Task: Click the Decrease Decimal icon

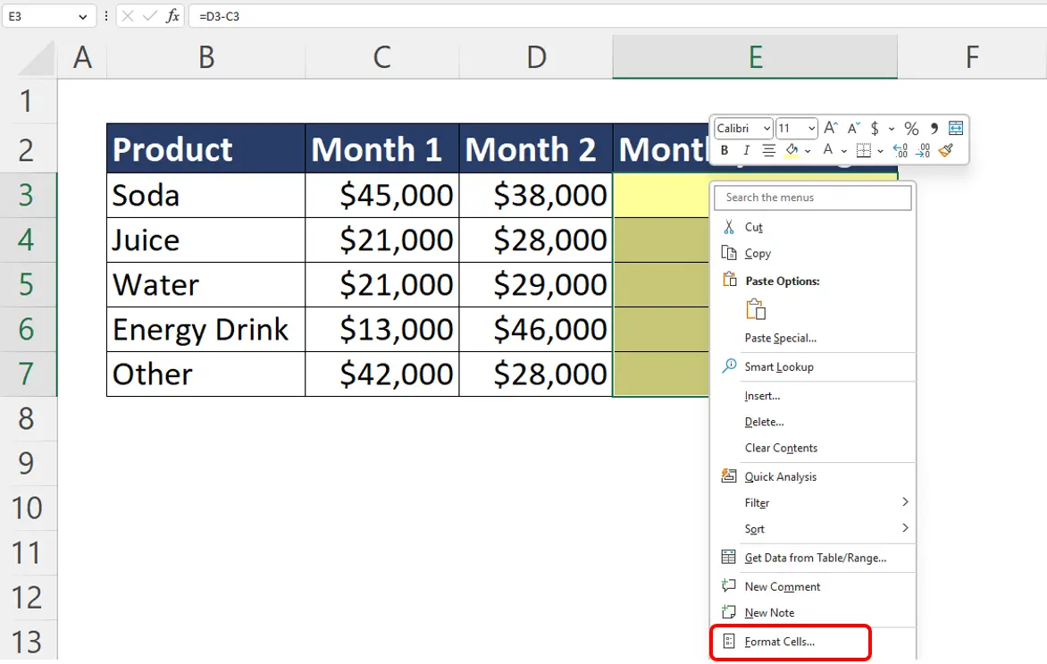Action: (x=923, y=151)
